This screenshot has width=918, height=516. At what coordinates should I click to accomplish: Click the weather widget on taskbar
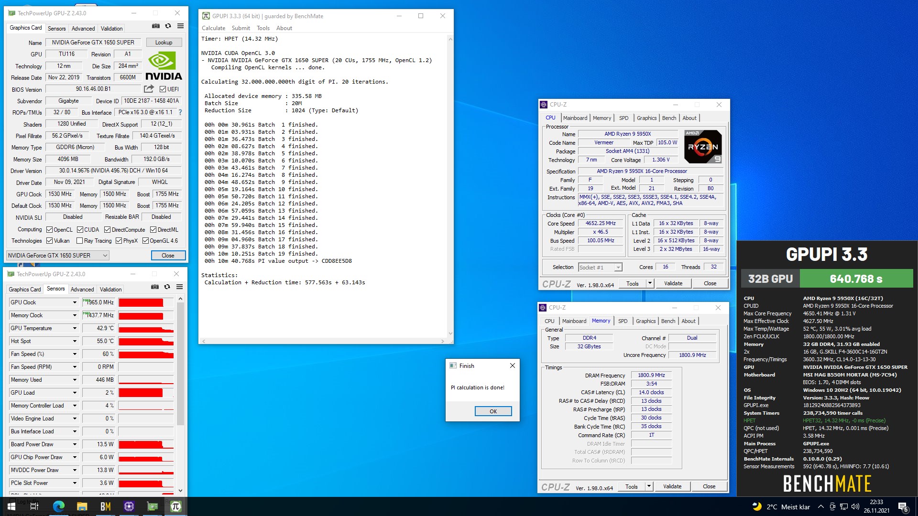(781, 507)
